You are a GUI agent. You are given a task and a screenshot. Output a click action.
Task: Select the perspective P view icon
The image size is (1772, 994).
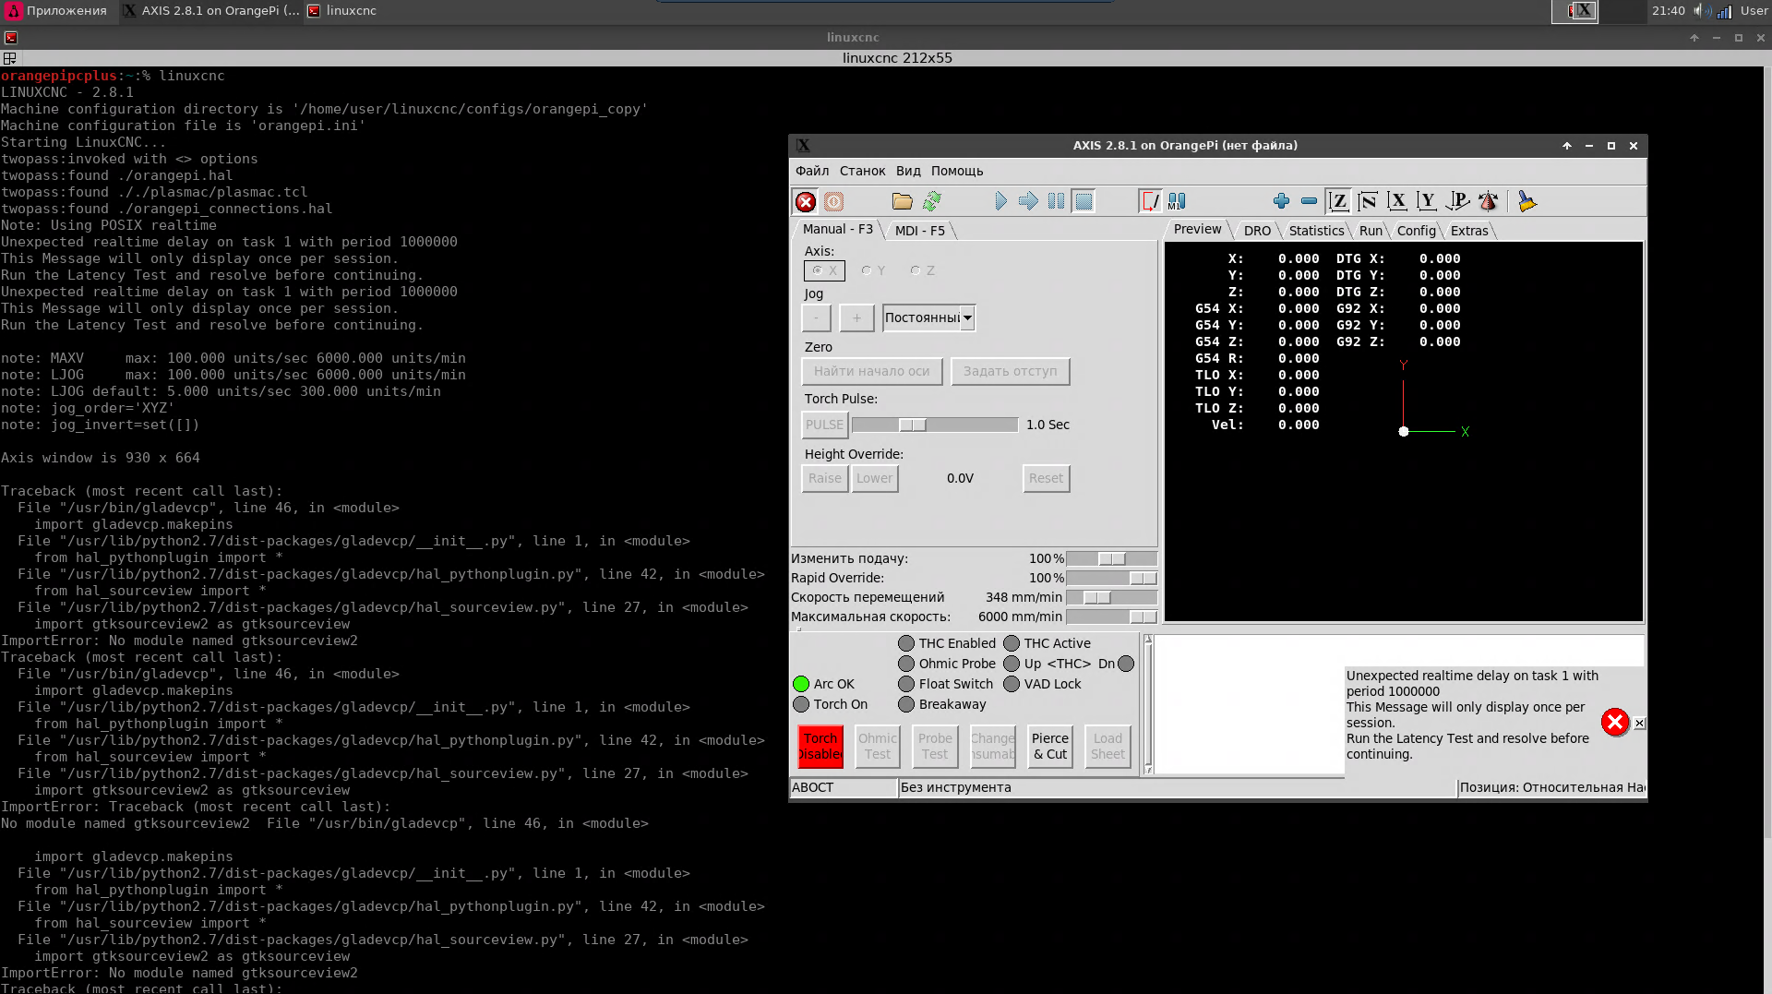1457,201
